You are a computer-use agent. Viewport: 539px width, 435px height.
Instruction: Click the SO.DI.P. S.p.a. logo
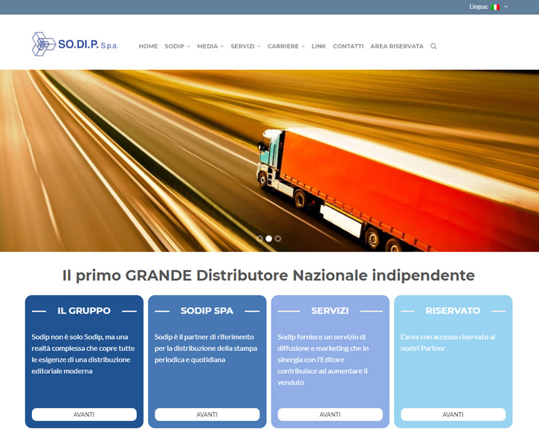pos(74,44)
